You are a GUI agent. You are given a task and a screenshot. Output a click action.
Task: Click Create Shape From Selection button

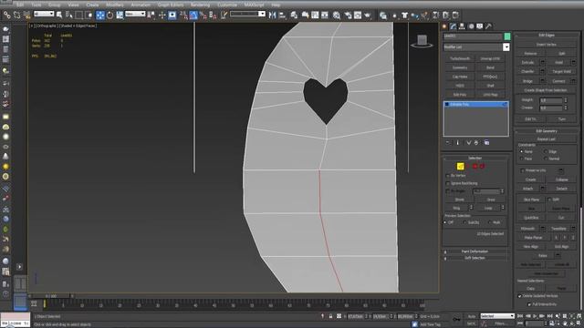coord(546,90)
